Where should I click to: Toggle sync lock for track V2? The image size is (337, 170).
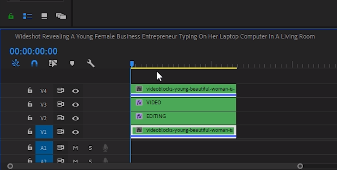click(x=61, y=118)
